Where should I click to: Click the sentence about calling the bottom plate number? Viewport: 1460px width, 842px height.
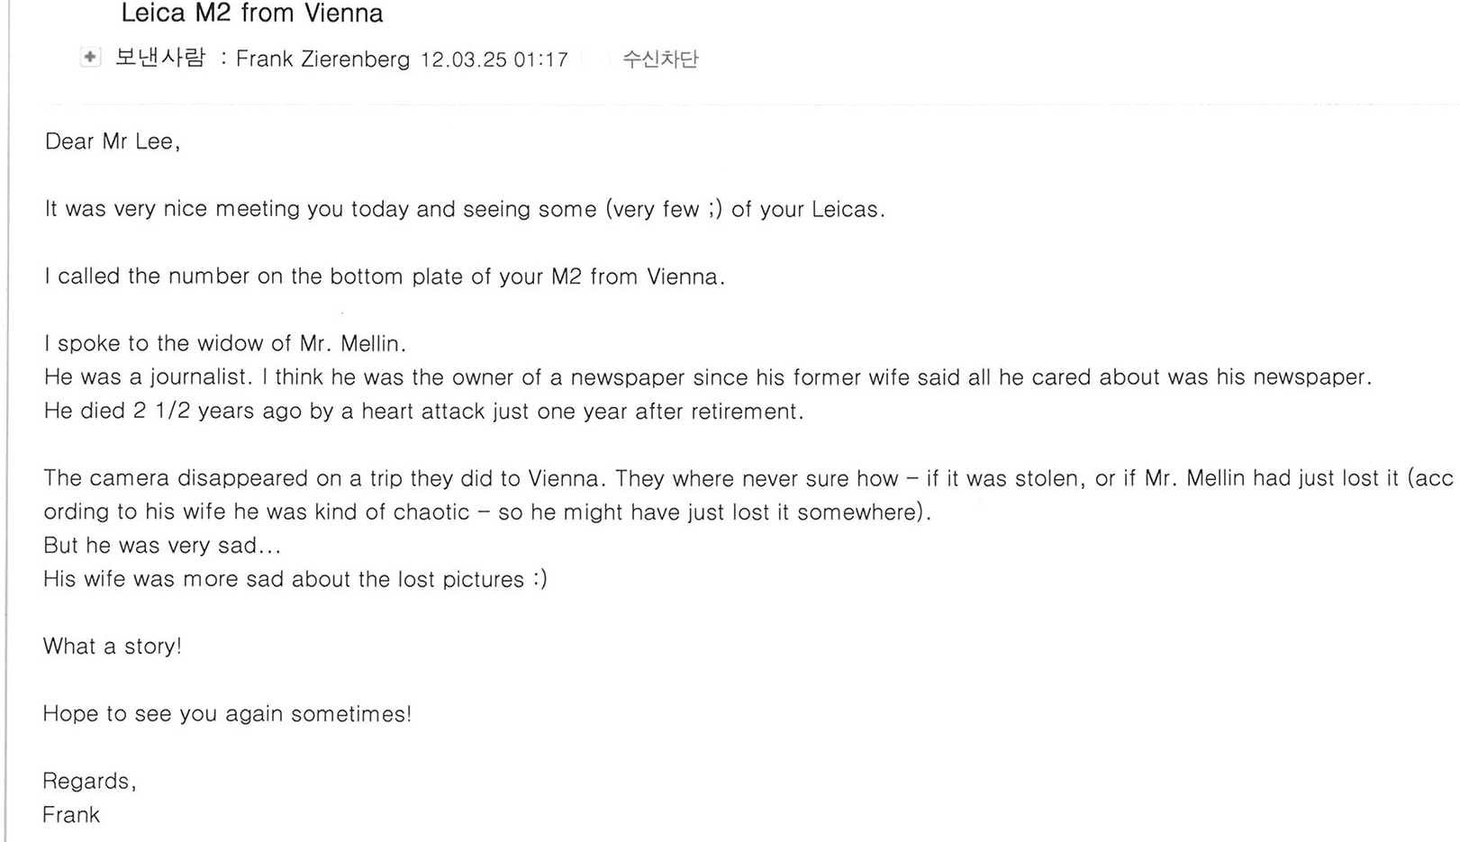[x=385, y=276]
